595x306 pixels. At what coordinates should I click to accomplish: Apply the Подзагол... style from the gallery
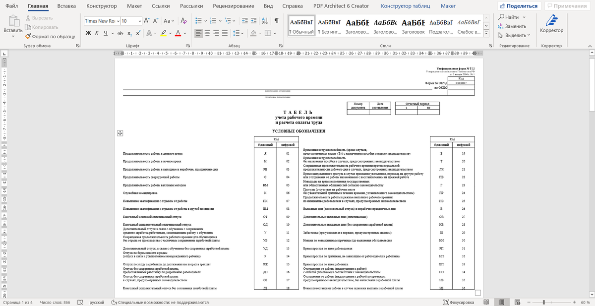coord(441,25)
